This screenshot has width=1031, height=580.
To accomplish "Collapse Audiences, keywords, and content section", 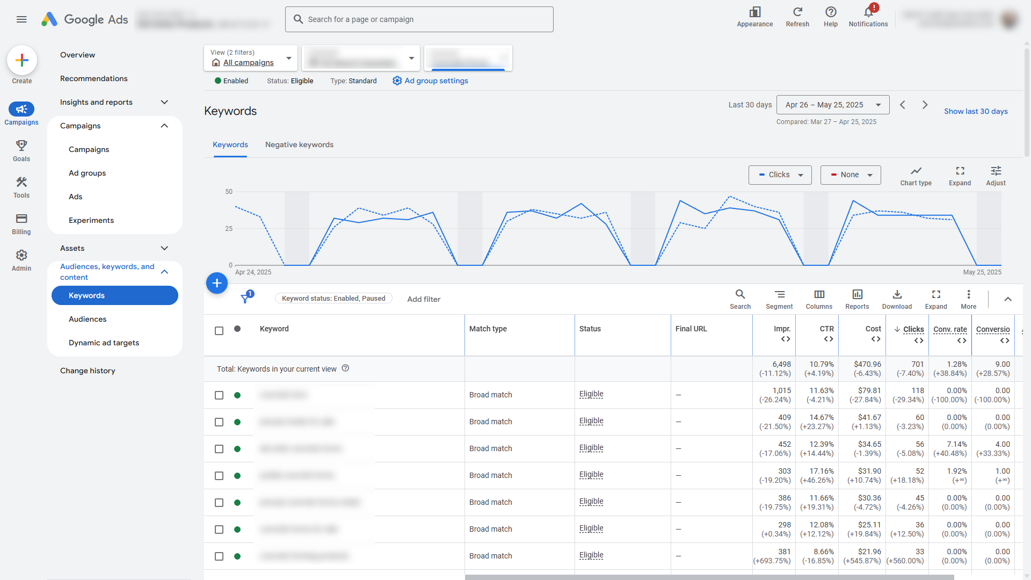I will click(x=164, y=272).
